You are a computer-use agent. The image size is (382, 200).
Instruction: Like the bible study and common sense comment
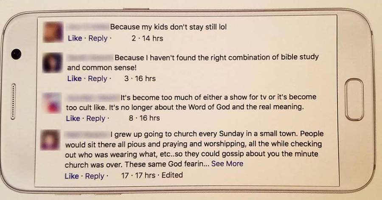(74, 79)
